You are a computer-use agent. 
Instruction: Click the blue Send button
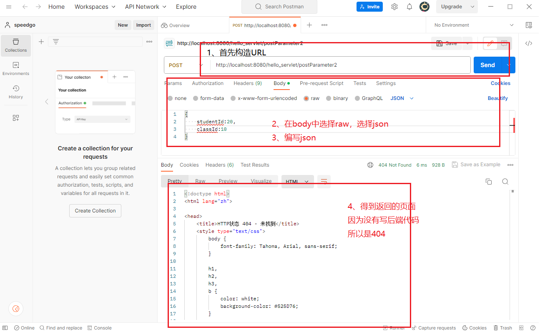pos(487,65)
